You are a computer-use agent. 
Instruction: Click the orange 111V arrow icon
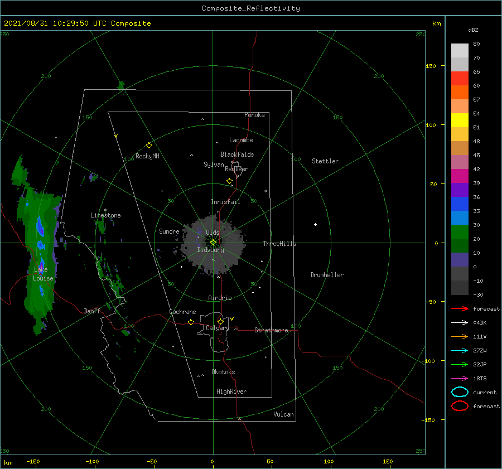coord(460,336)
